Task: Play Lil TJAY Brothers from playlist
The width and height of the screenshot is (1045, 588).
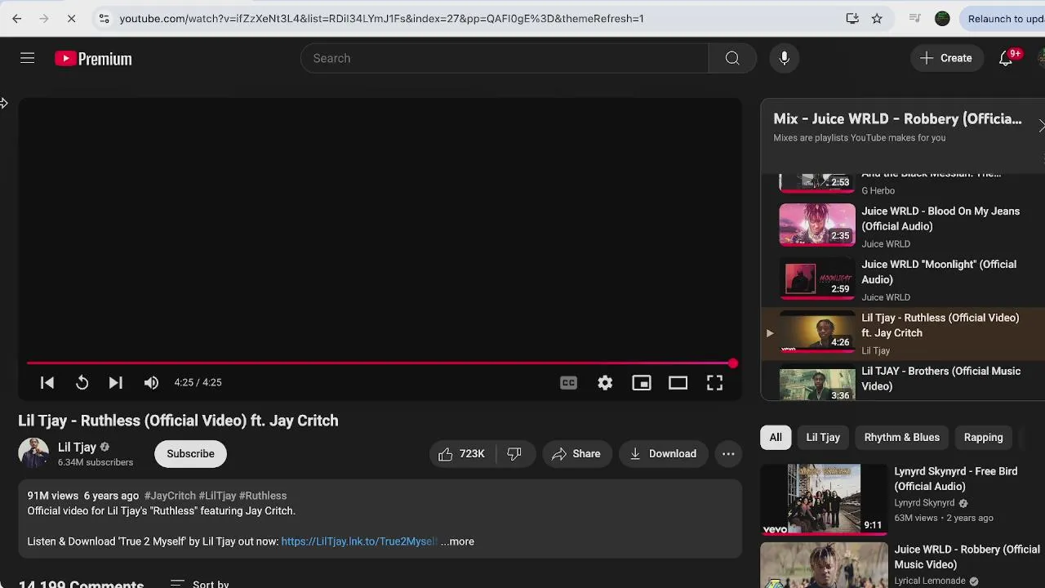Action: pyautogui.click(x=902, y=381)
